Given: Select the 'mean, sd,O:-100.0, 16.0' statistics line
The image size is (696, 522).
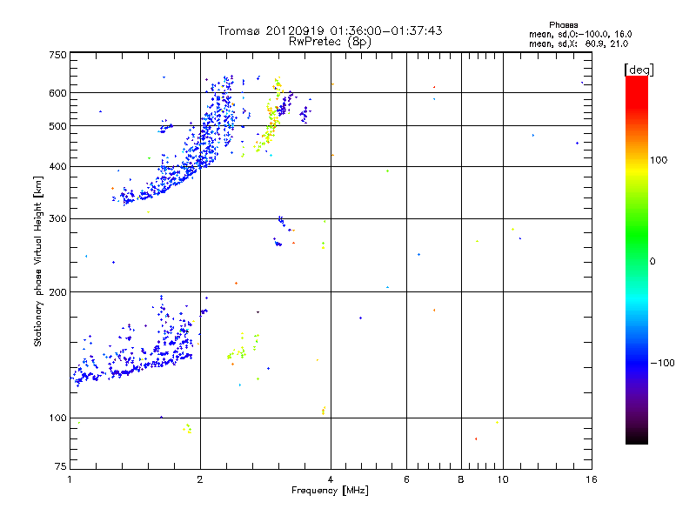Looking at the screenshot, I should coord(580,34).
